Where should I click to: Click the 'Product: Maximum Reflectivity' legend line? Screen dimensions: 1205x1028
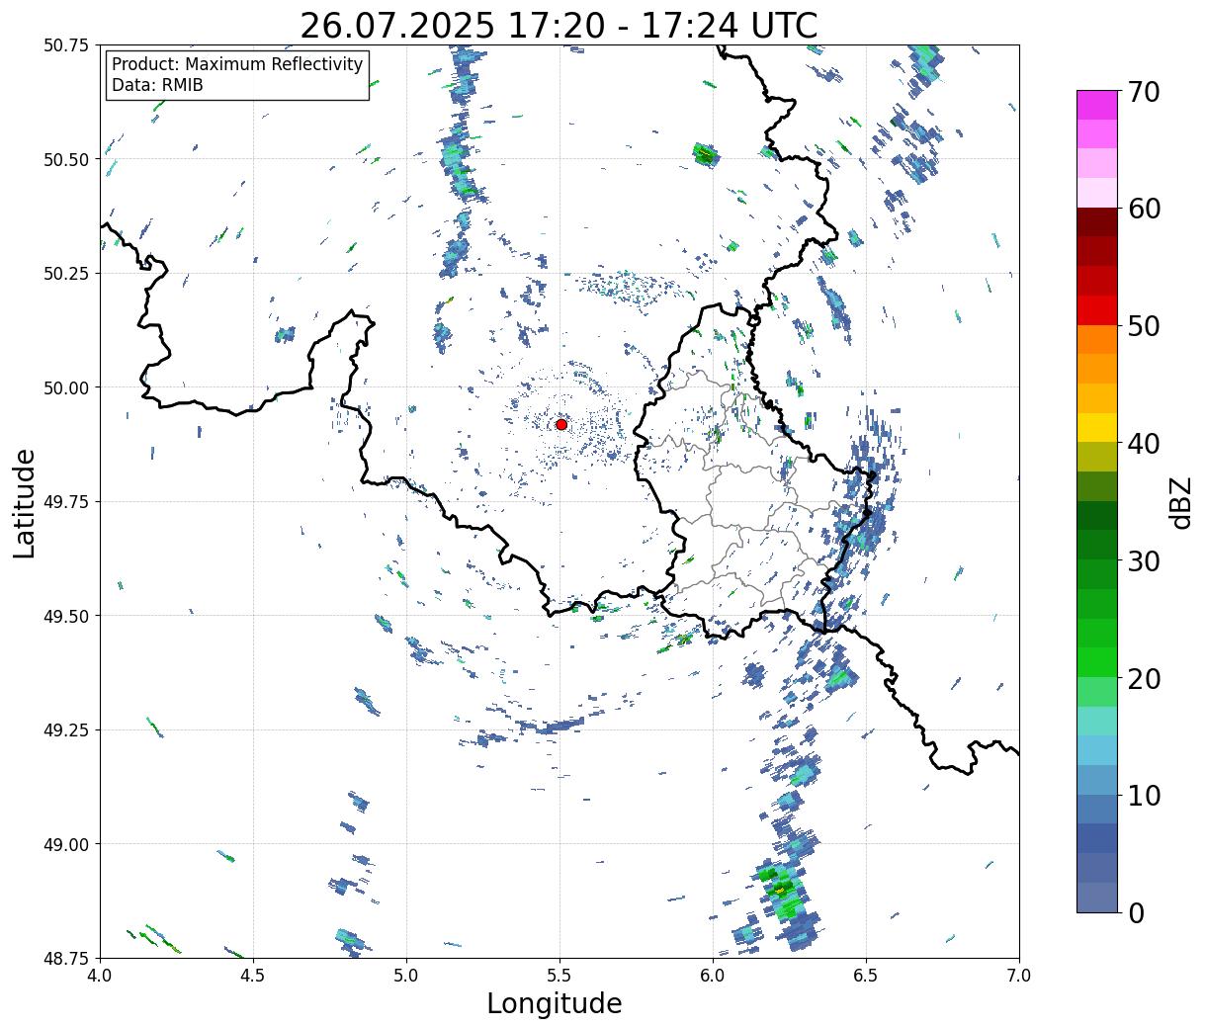pos(237,64)
